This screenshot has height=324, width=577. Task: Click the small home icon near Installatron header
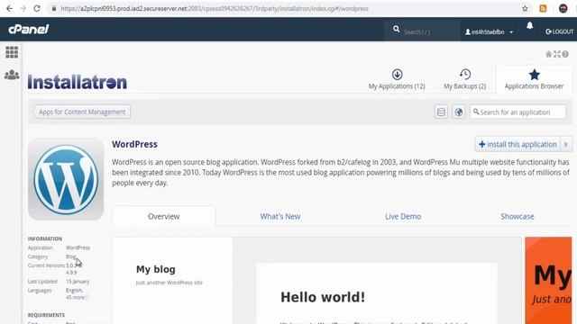548,54
